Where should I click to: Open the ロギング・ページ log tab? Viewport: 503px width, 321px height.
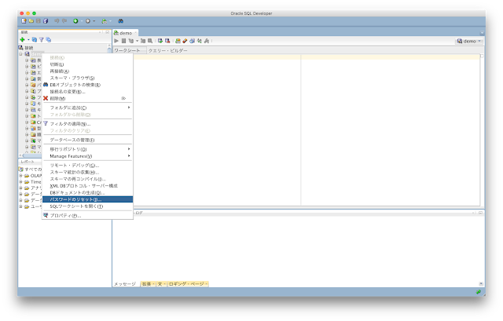tap(188, 284)
